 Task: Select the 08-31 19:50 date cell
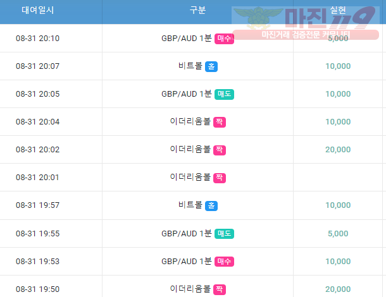(x=38, y=289)
